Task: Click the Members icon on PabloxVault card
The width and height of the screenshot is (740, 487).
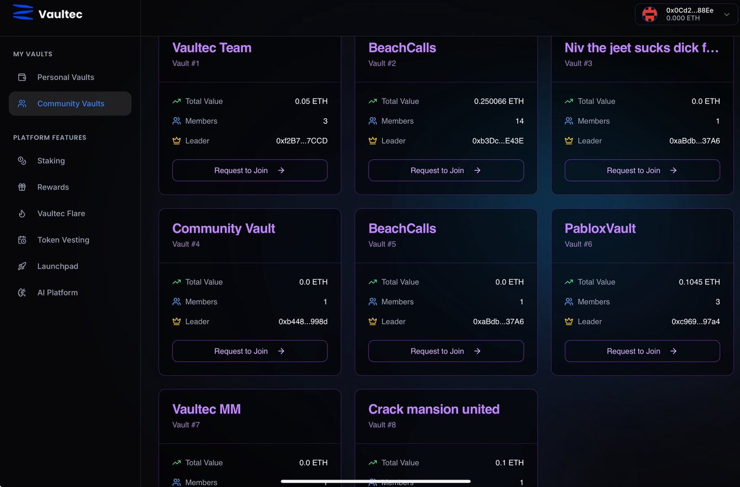Action: tap(569, 302)
